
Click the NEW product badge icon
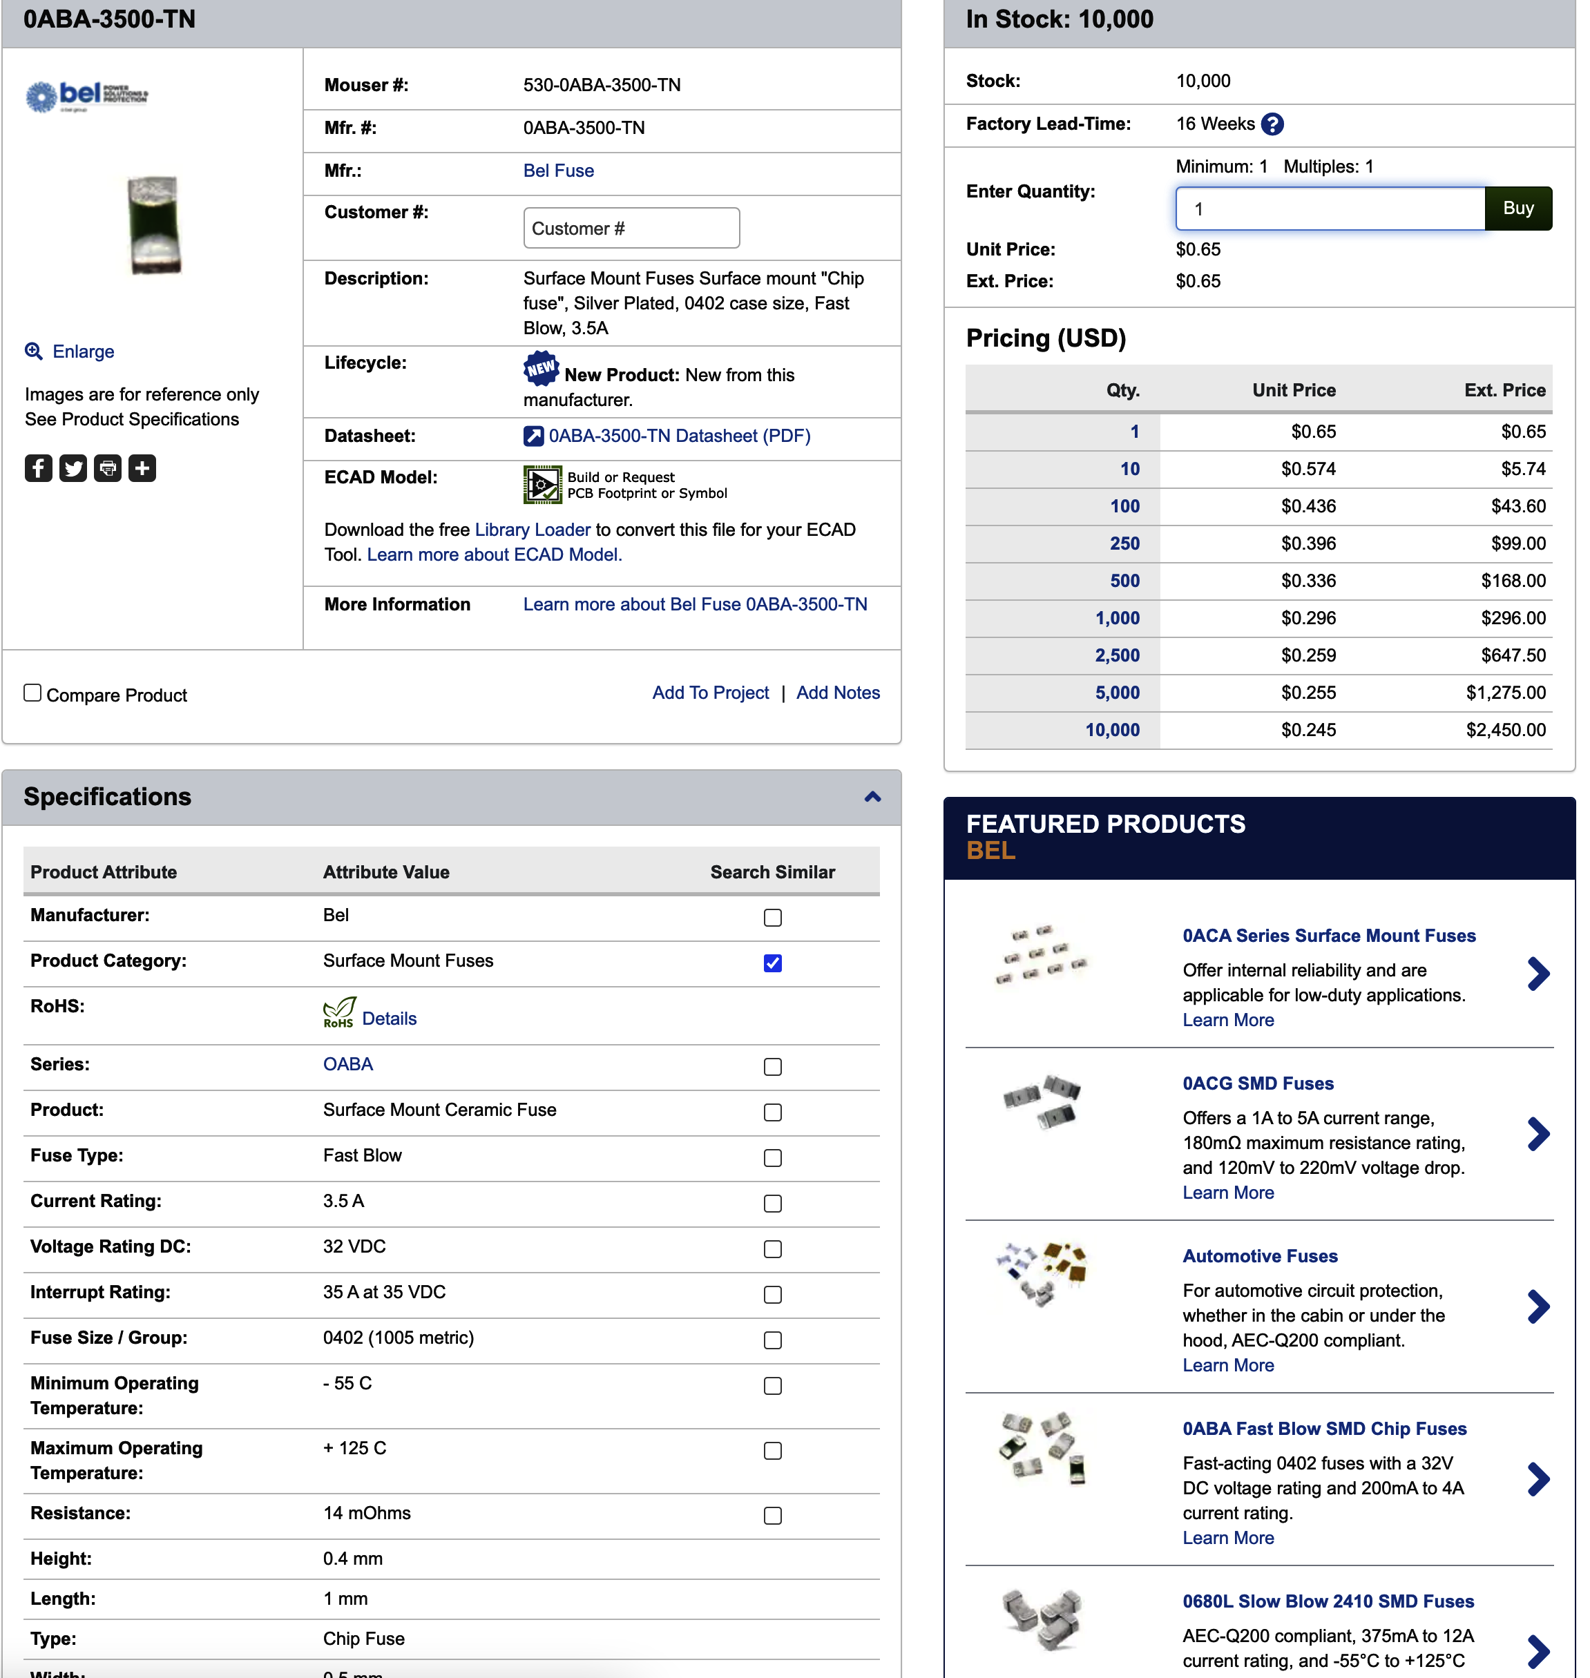coord(541,368)
